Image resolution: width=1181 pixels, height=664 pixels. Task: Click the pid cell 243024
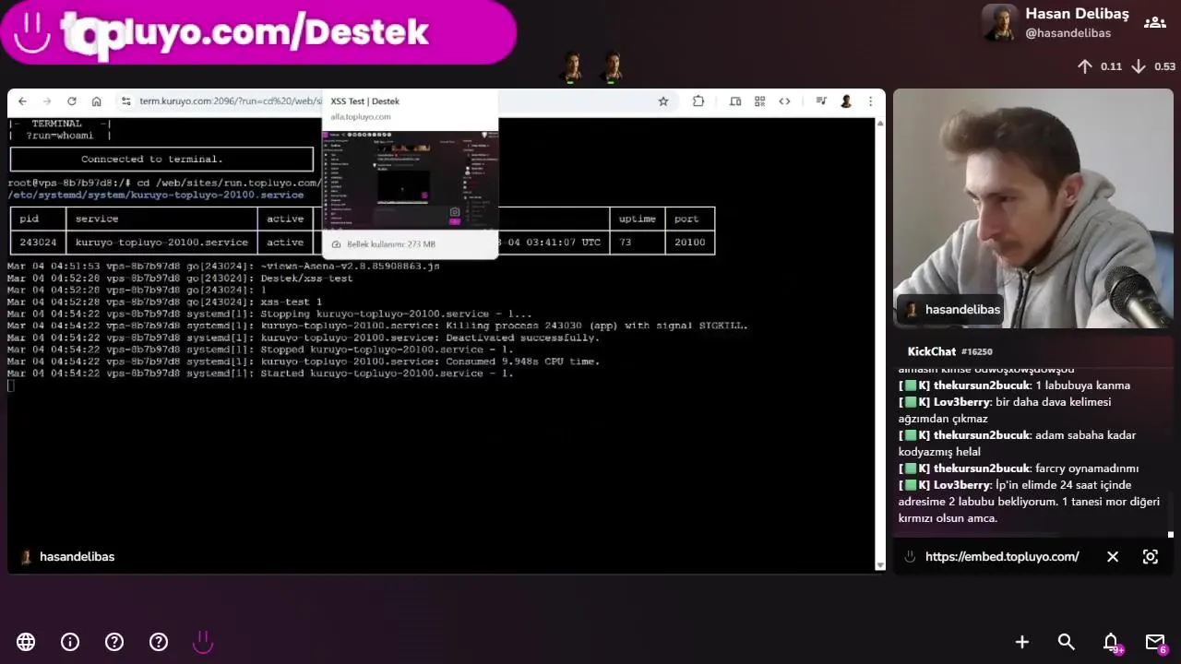38,243
